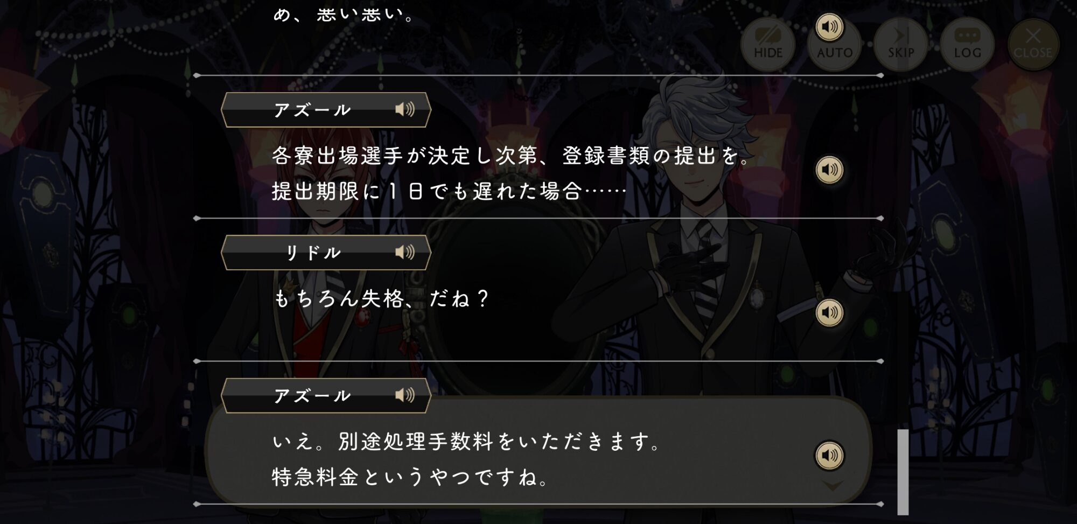Click the log scrollbar thumb

[903, 472]
